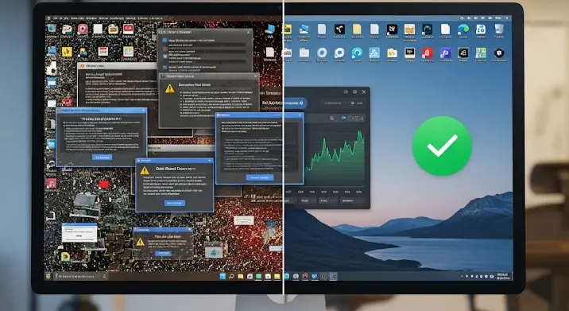Click the blue button in the left blue-bordered dialog
569x311 pixels.
(x=102, y=157)
